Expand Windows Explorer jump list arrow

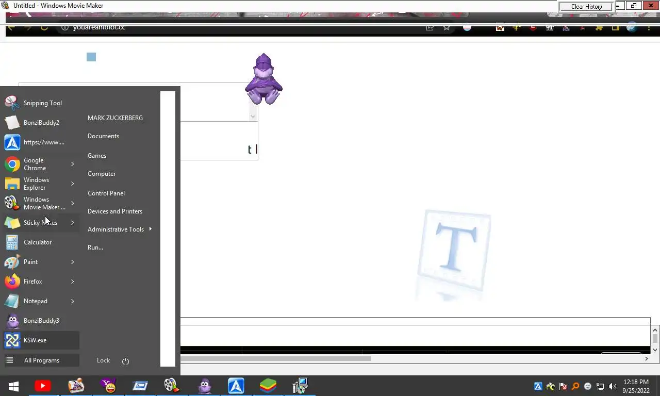(x=72, y=184)
